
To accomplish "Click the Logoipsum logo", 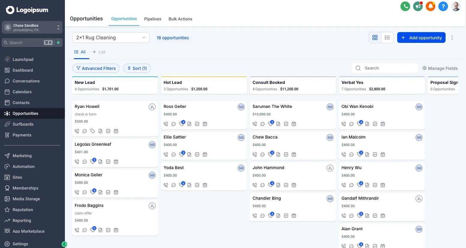I will [27, 10].
